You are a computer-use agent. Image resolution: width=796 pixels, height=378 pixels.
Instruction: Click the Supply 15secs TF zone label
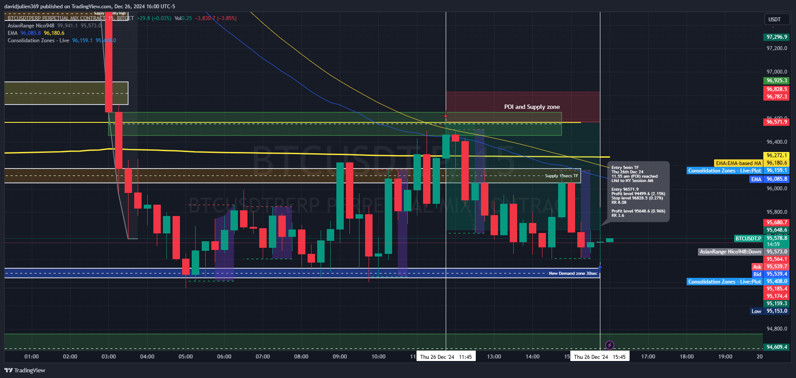point(561,176)
